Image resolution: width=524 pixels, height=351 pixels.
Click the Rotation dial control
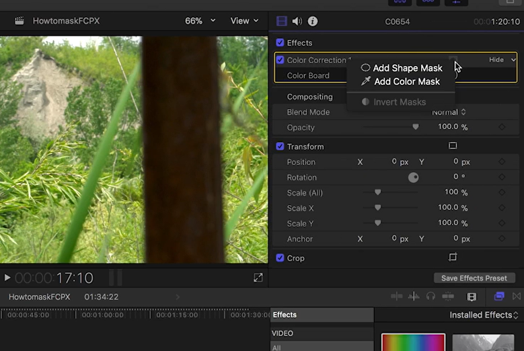414,178
